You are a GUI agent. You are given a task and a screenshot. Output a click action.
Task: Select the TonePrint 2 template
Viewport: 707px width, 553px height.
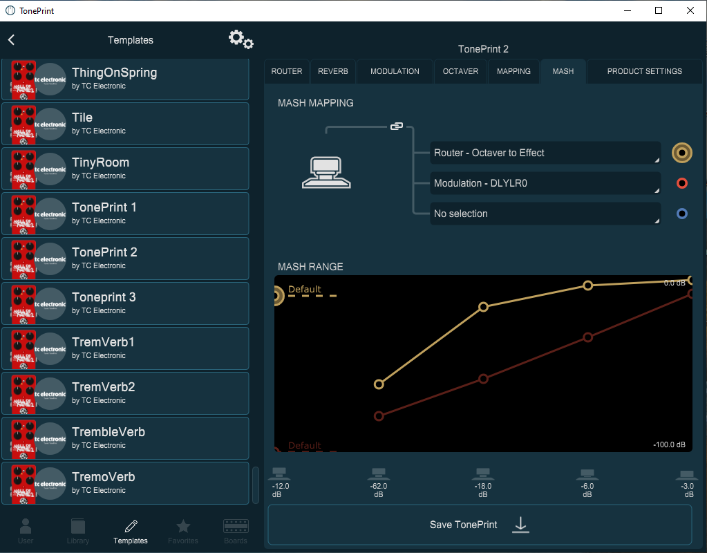pos(125,259)
